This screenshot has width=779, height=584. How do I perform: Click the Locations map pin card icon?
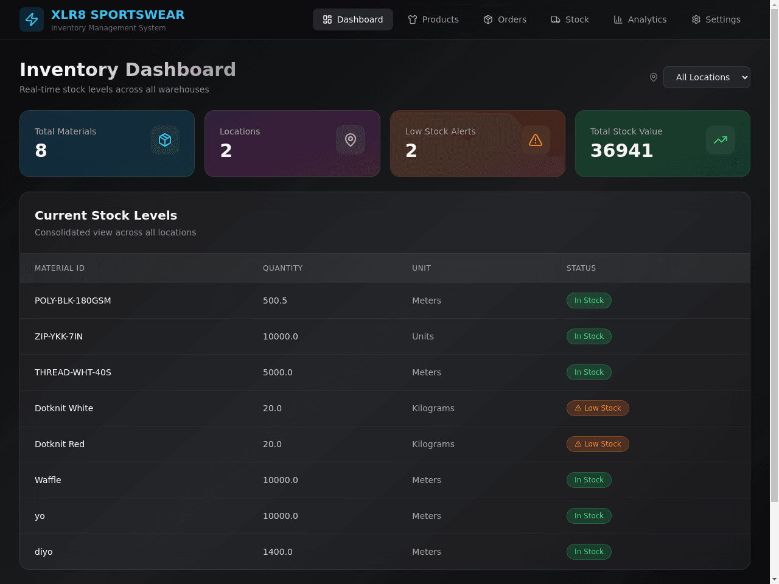351,140
